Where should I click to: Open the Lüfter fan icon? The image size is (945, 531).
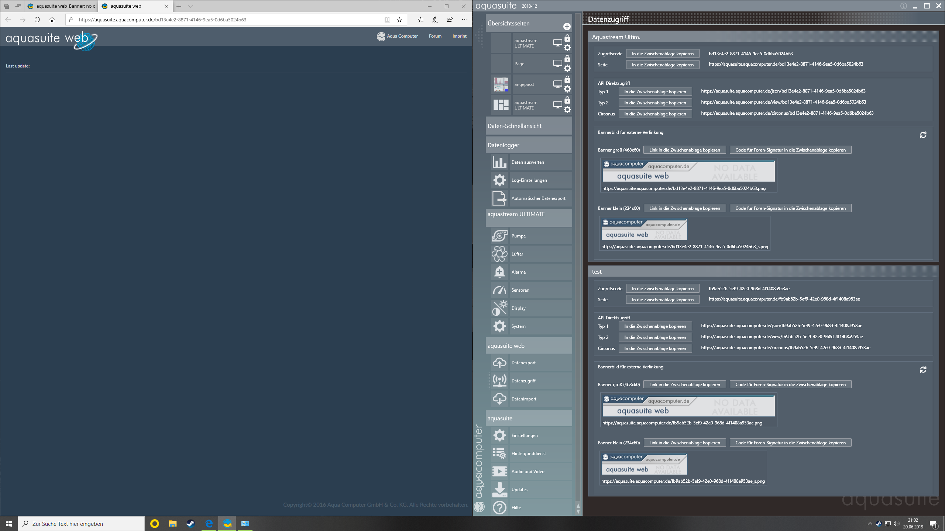pyautogui.click(x=499, y=254)
